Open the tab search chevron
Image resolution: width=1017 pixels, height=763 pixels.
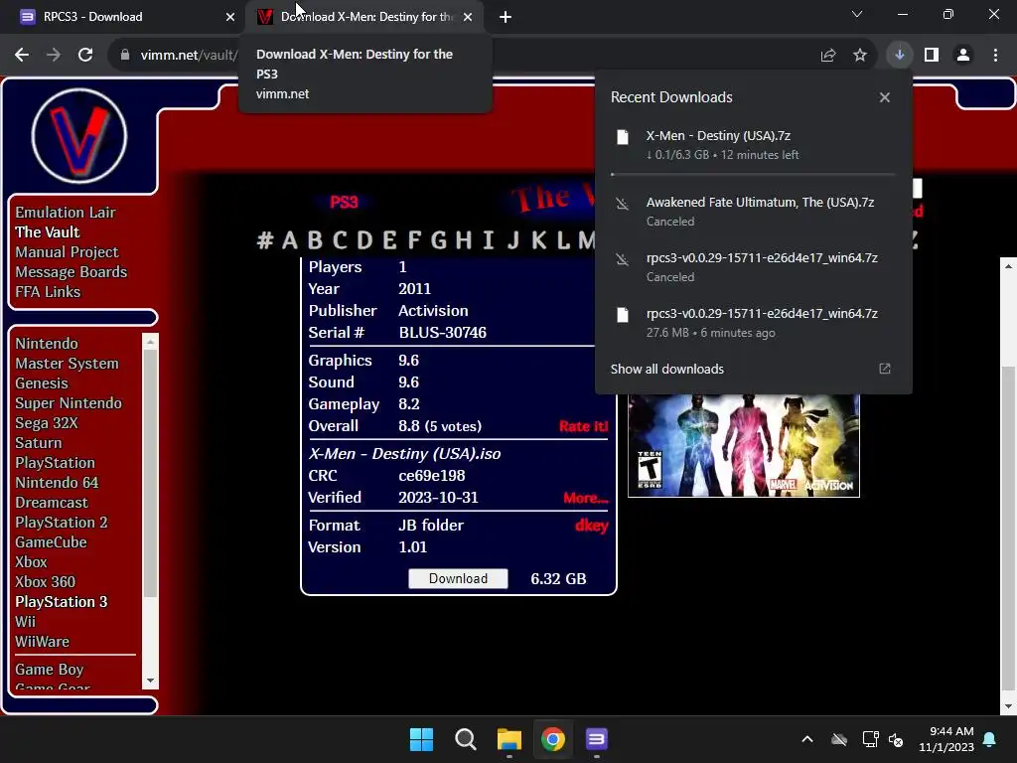click(x=857, y=14)
